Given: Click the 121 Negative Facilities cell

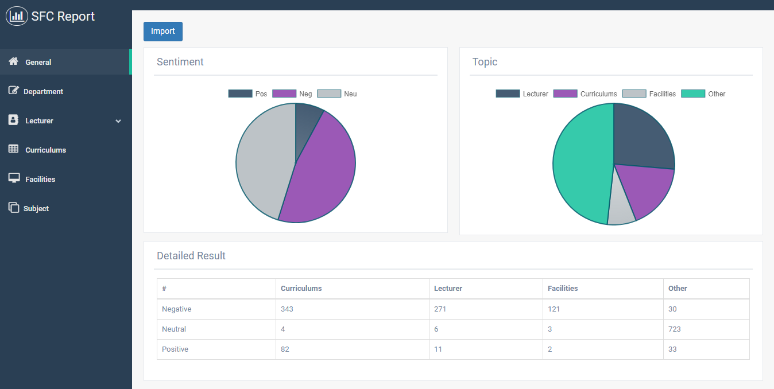Looking at the screenshot, I should (603, 309).
